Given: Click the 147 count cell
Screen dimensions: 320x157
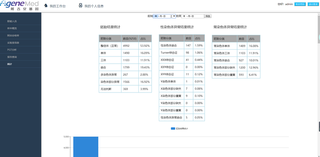Looking at the screenshot, I should pyautogui.click(x=188, y=46).
